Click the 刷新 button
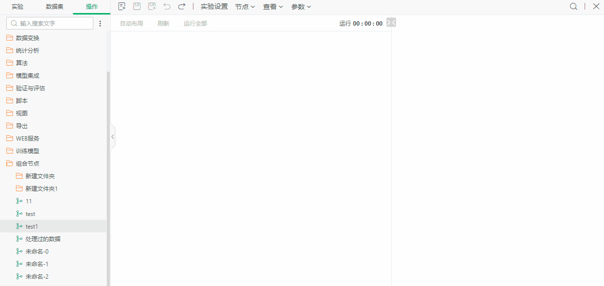 click(163, 23)
